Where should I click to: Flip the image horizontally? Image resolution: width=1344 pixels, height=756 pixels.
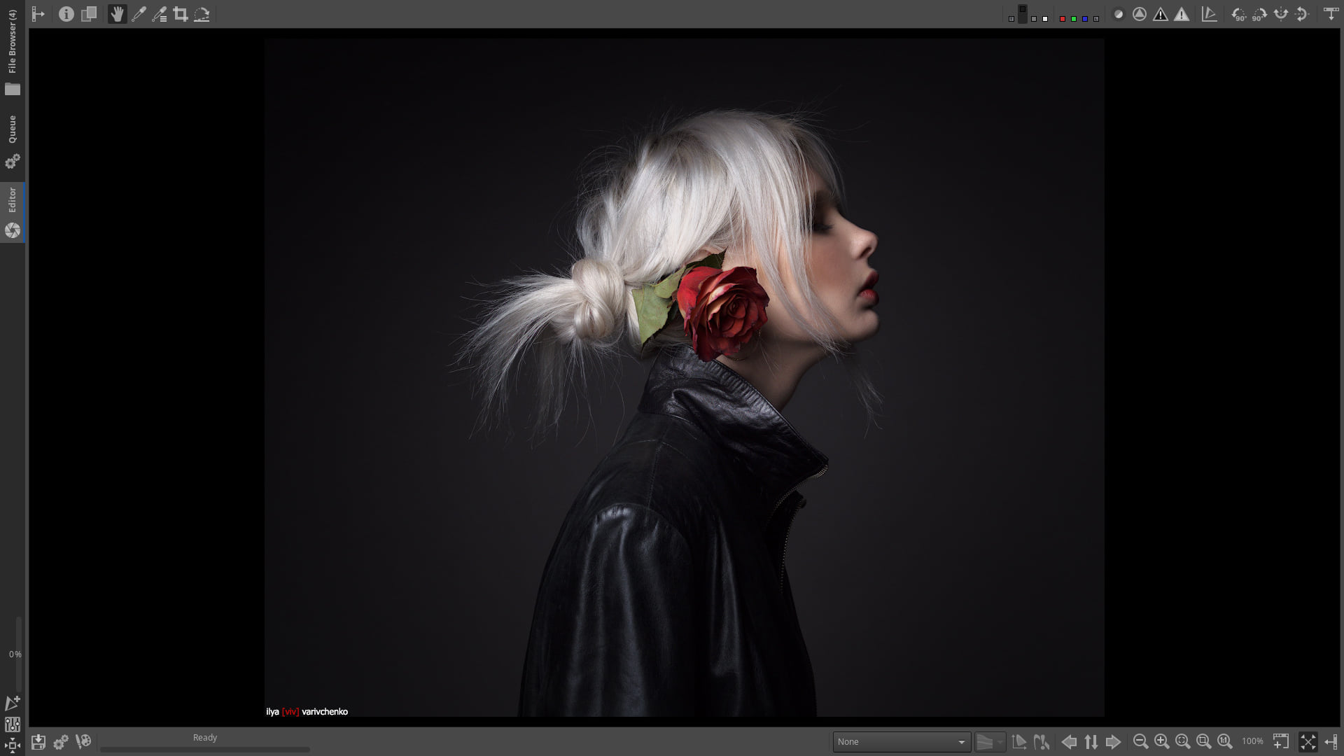1281,14
